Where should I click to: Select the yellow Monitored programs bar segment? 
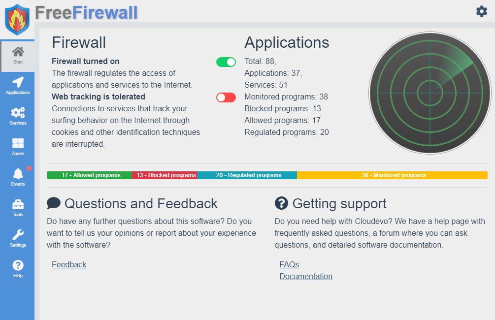(392, 175)
